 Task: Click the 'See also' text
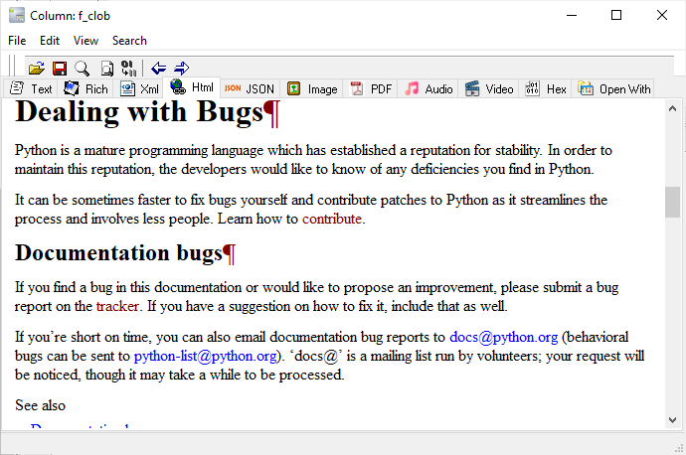(40, 405)
